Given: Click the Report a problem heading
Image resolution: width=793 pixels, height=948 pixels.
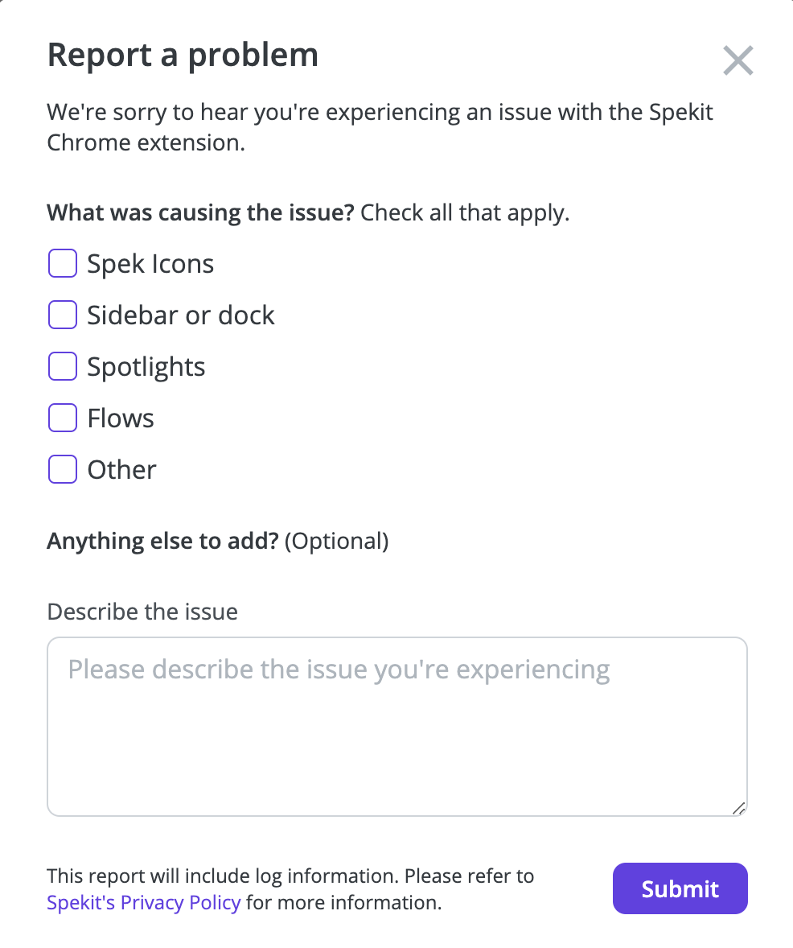Looking at the screenshot, I should (x=183, y=55).
